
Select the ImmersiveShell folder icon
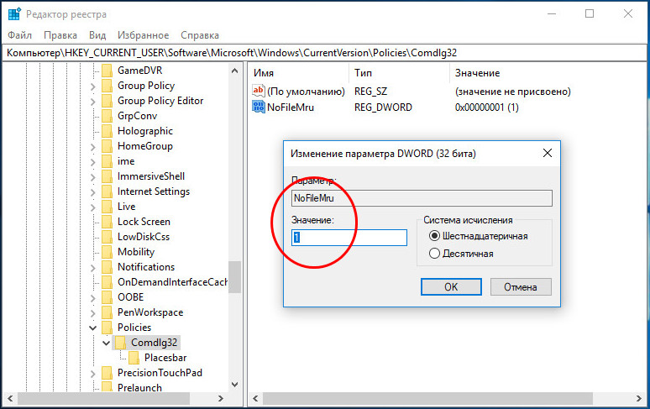[107, 176]
